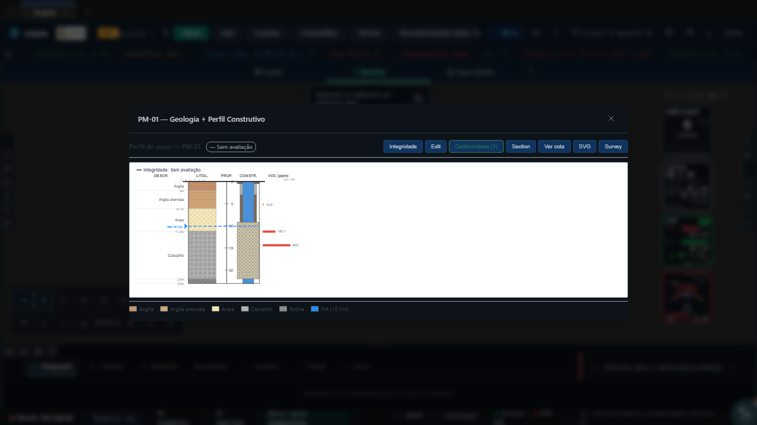Viewport: 757px width, 425px height.
Task: Click the red 183.7 ppm VOC bar
Action: (269, 231)
